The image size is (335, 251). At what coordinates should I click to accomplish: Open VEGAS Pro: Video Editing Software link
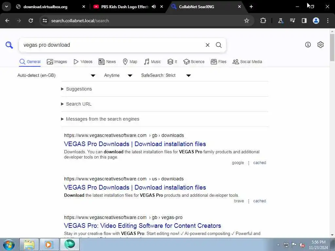tap(143, 226)
